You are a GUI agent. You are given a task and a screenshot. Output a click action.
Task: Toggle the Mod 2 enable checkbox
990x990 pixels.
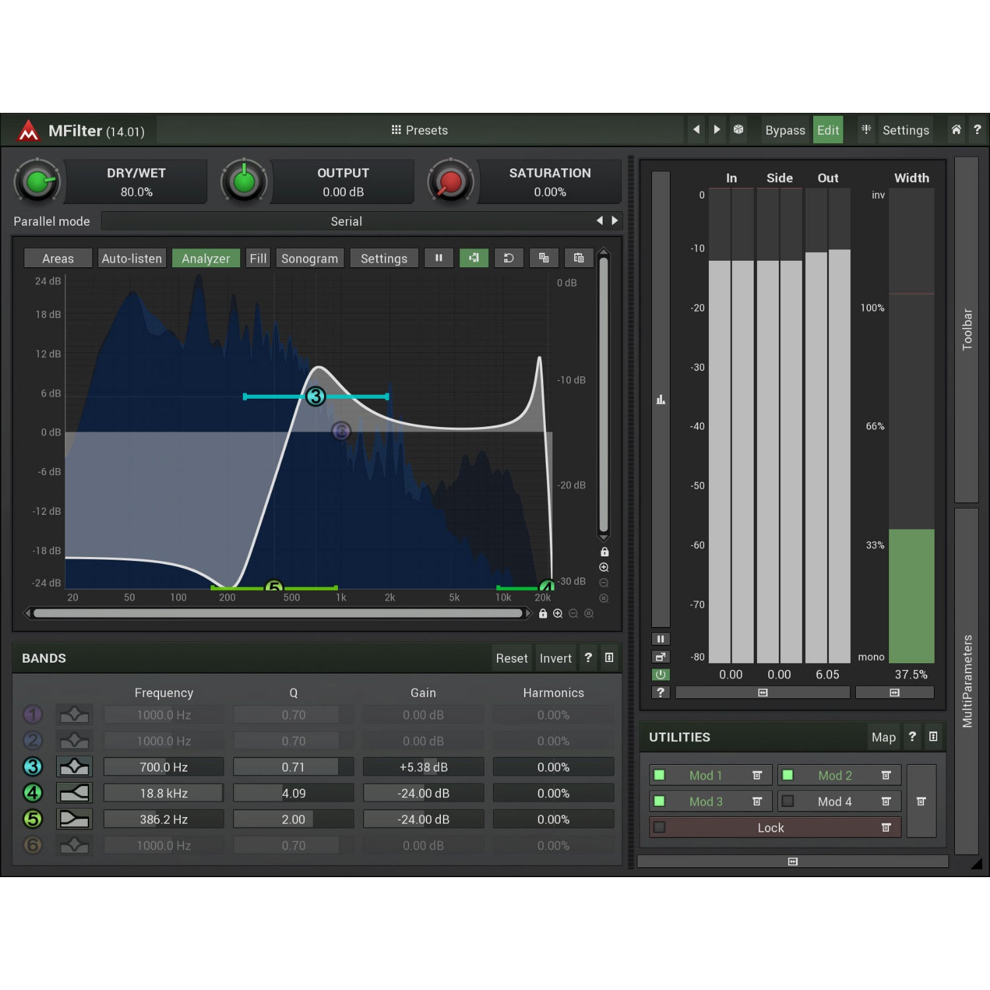(x=788, y=775)
